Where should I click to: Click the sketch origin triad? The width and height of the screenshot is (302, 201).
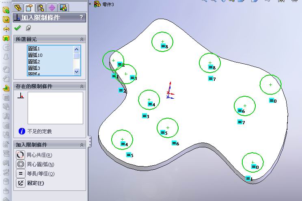170,91
